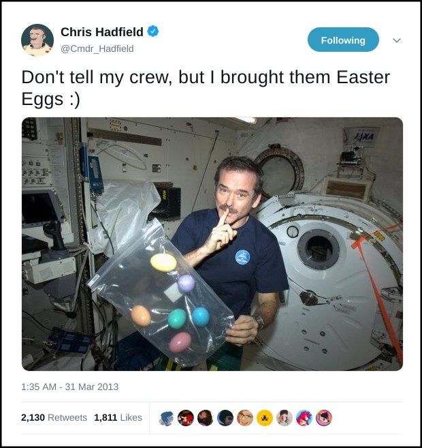Viewport: 422px width, 448px height.
Task: Click the yellow circle liker avatar
Action: tap(265, 418)
